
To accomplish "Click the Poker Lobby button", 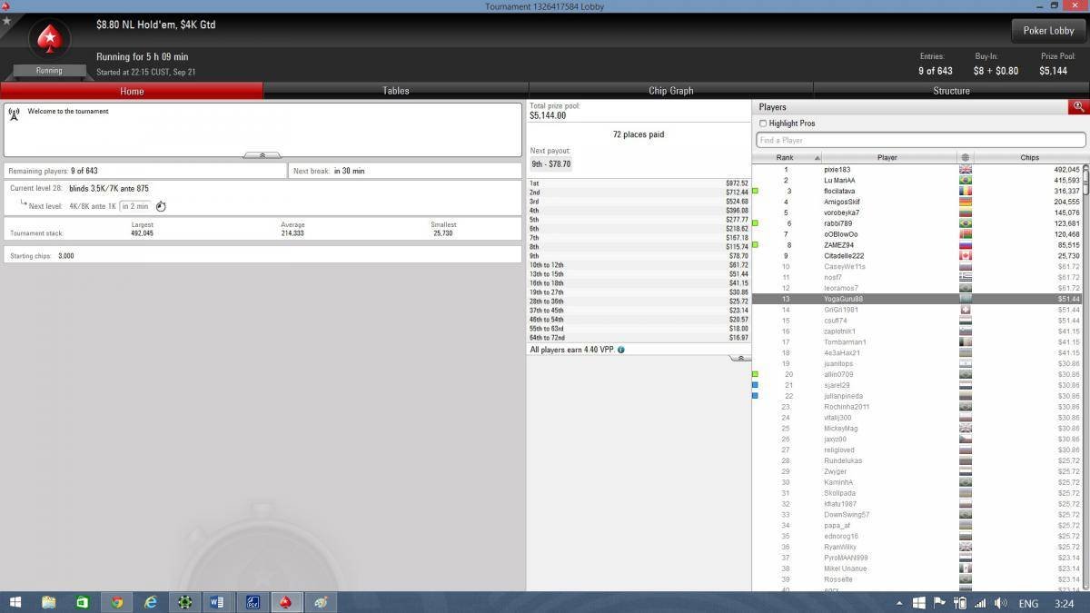I will click(1048, 30).
